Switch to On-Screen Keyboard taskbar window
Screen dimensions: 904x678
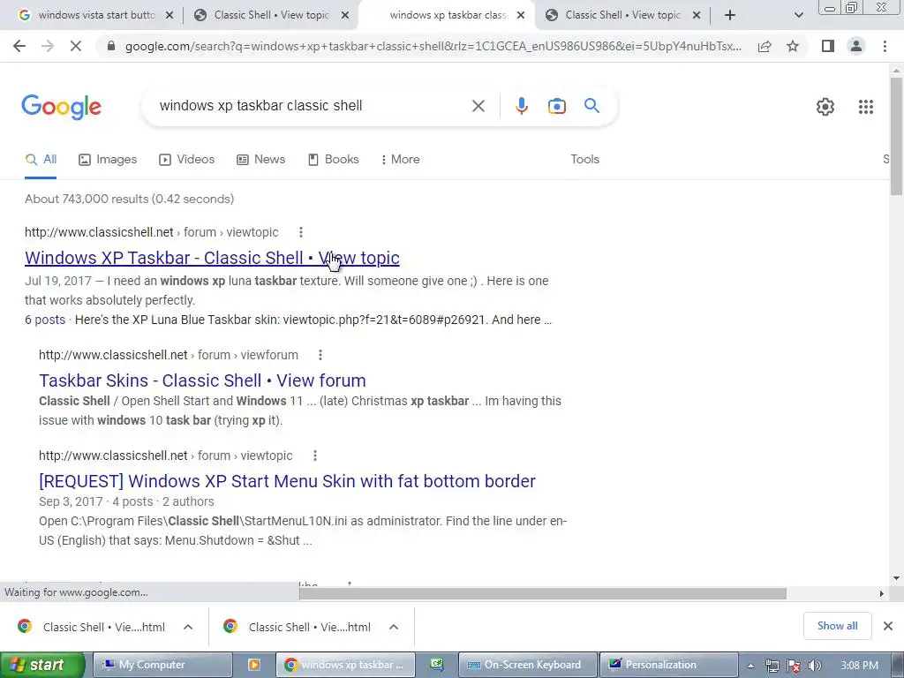click(x=528, y=665)
